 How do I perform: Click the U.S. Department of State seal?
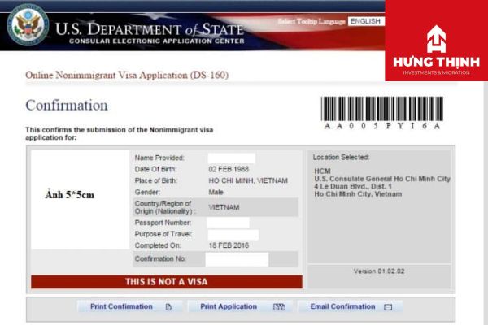[28, 25]
